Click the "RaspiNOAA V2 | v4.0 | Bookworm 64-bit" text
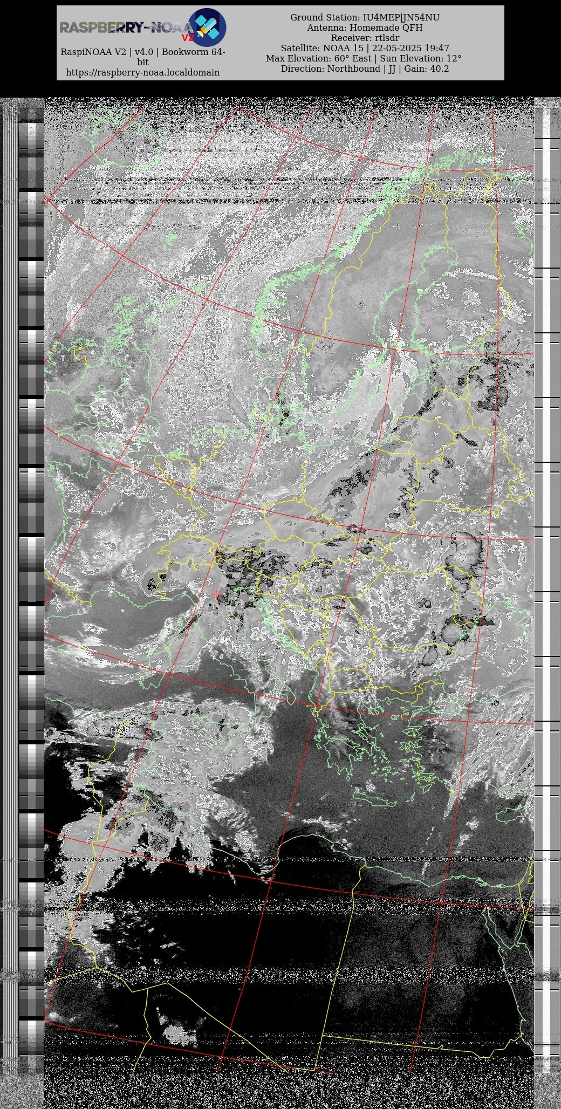This screenshot has height=1109, width=561. [x=142, y=57]
